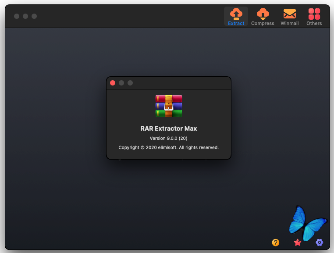Select the Extract toolbar icon
Image resolution: width=334 pixels, height=253 pixels.
click(236, 16)
